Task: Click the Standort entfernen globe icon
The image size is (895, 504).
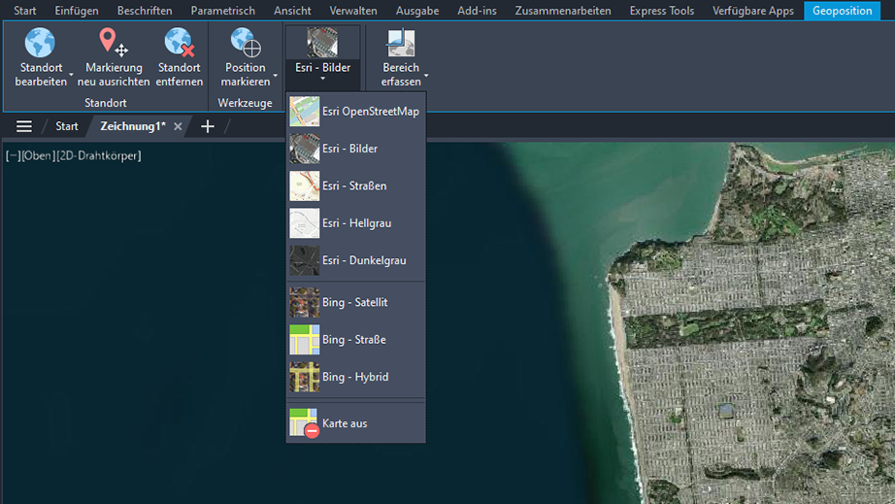Action: pos(180,43)
